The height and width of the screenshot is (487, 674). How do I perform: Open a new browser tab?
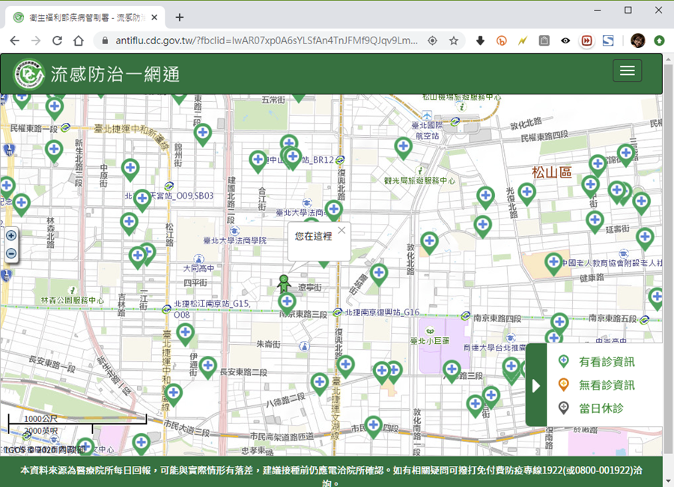[180, 16]
